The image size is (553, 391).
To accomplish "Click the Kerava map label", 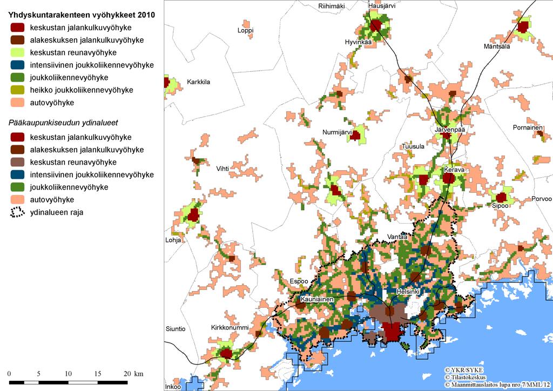I will tap(454, 170).
